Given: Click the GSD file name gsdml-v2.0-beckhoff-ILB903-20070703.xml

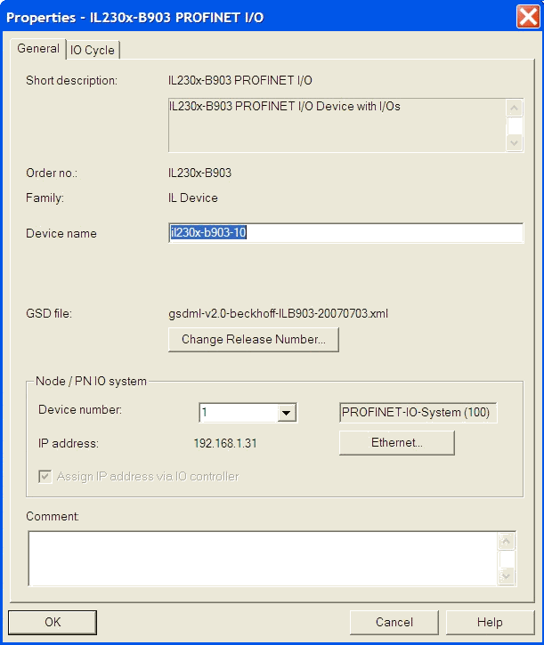Looking at the screenshot, I should pos(278,314).
